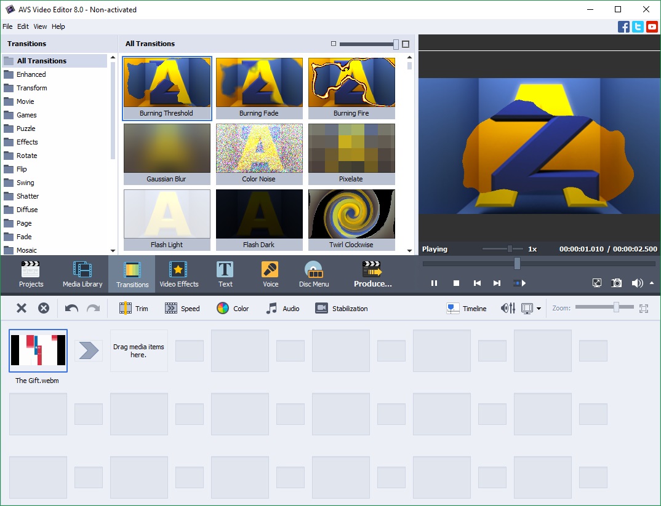
Task: Click the next scene button
Action: pos(519,283)
